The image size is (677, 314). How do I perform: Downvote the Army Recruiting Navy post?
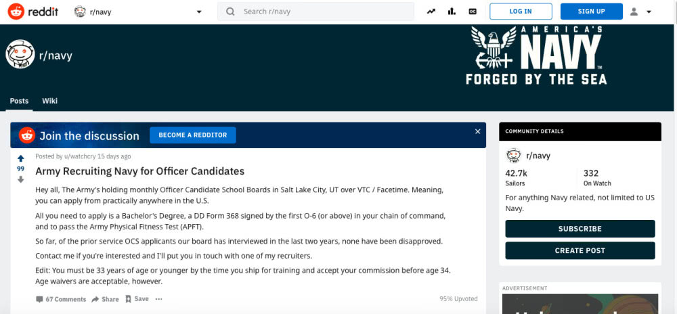click(x=21, y=179)
